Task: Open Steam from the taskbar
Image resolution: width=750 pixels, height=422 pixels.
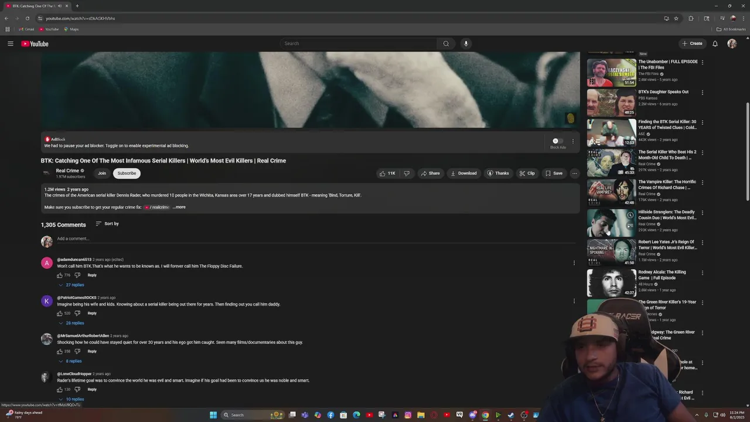Action: click(511, 415)
